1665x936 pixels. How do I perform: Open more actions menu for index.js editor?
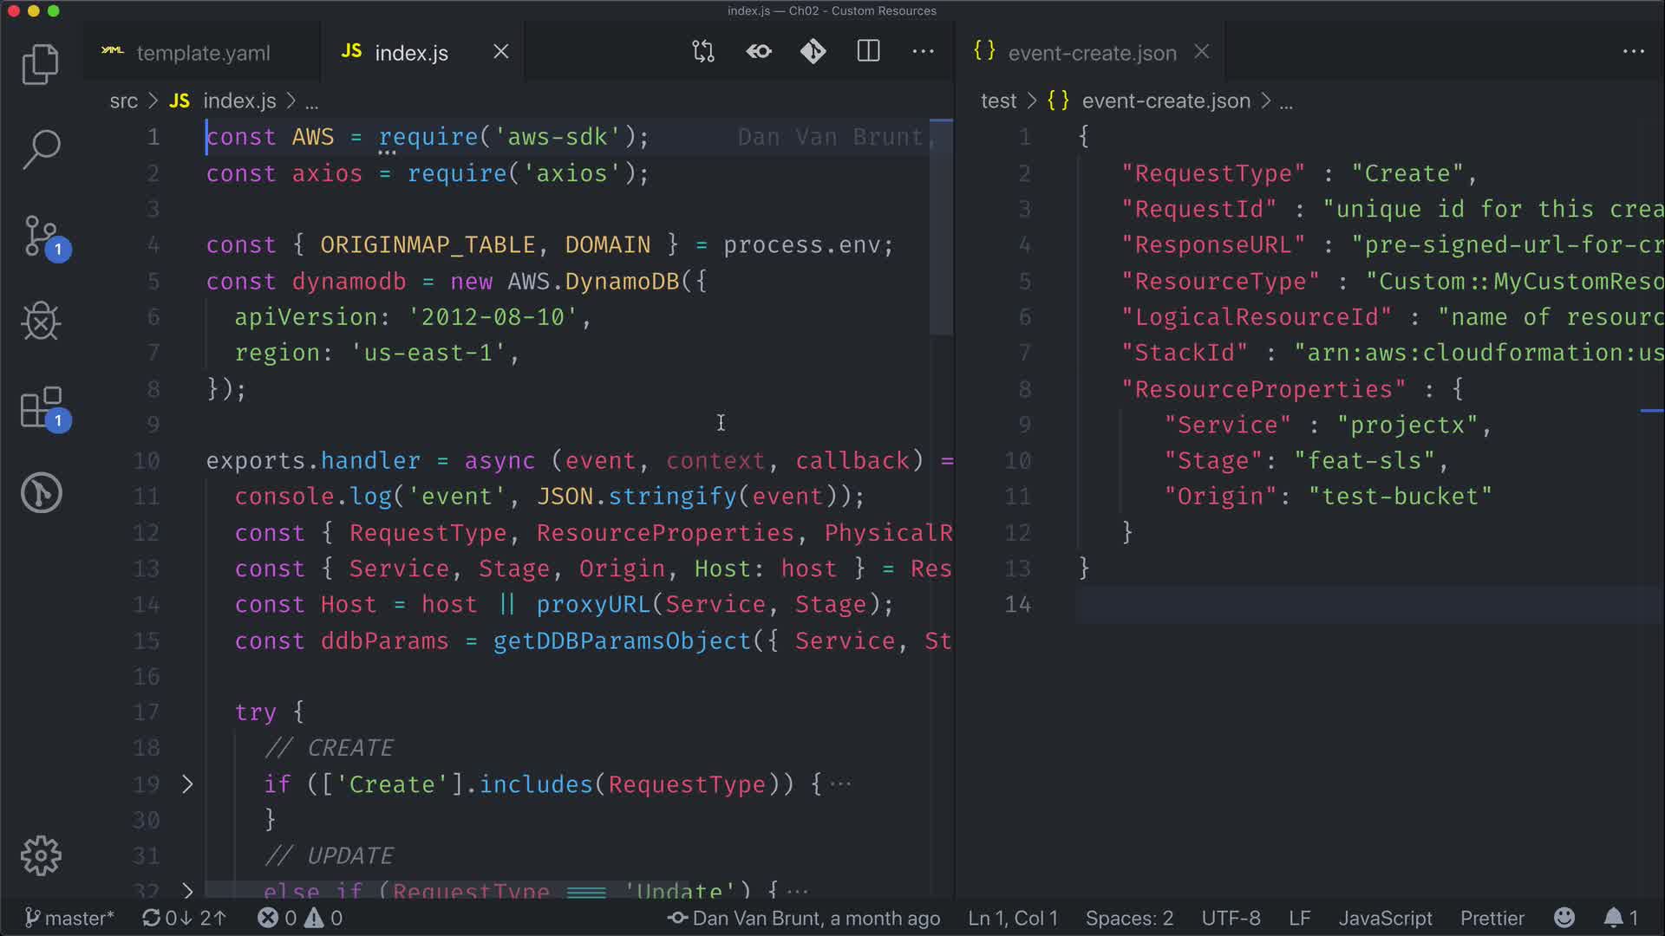[x=923, y=52]
